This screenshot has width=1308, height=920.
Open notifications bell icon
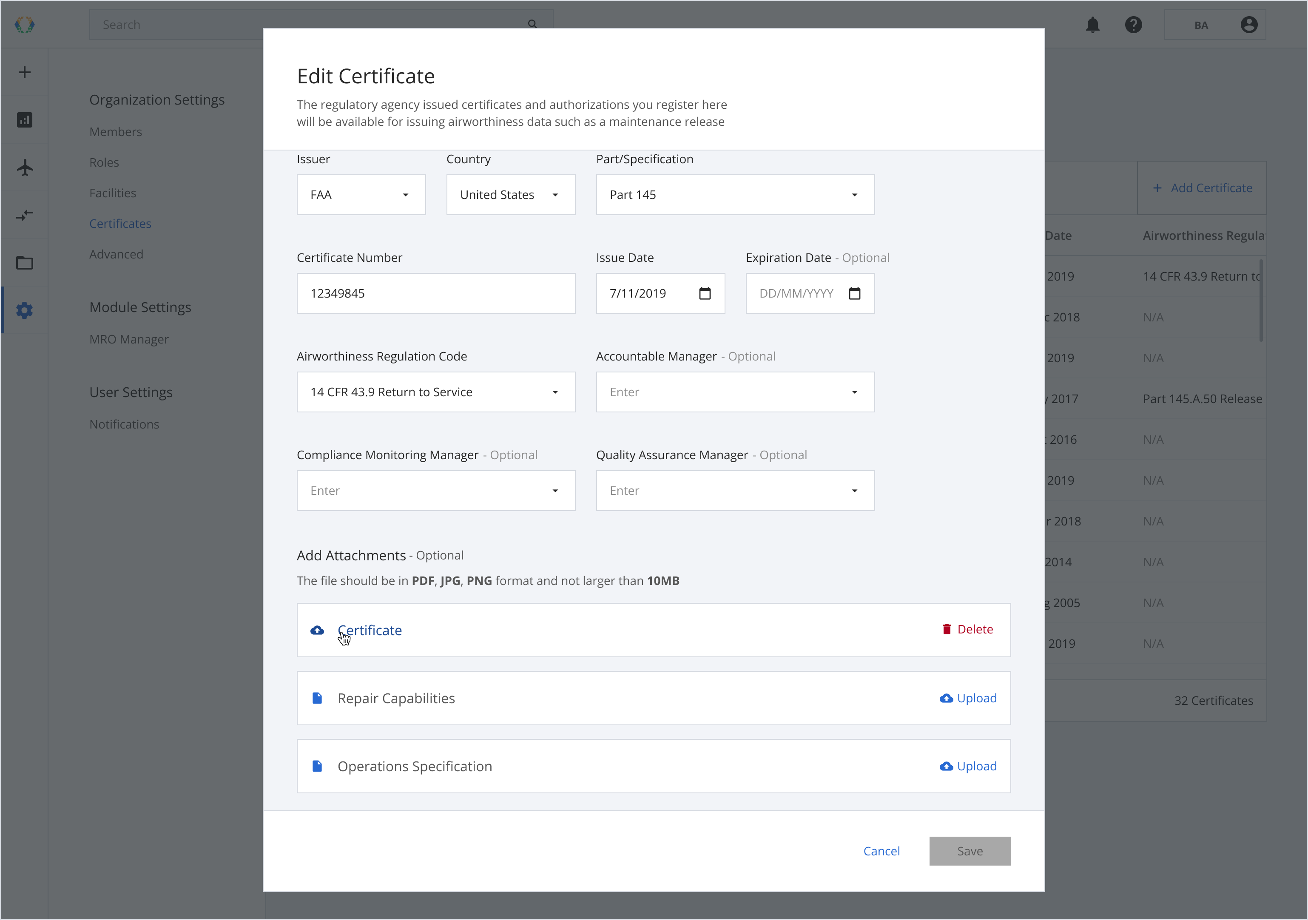click(1092, 25)
